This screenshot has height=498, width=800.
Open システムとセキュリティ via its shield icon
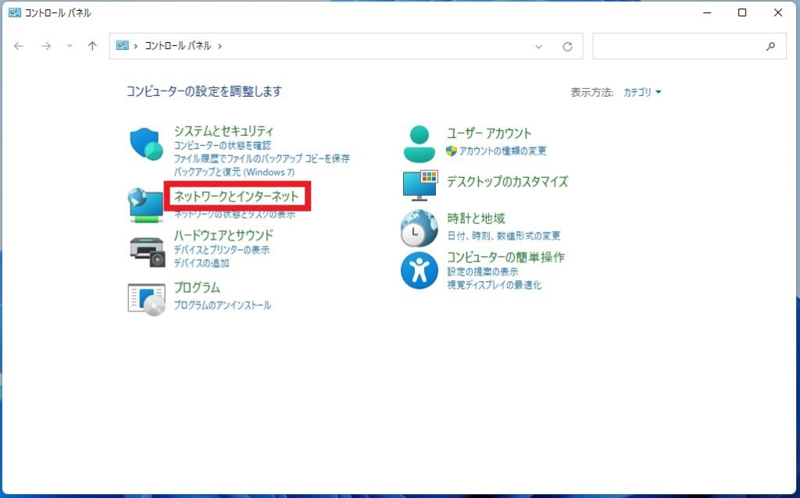(146, 144)
